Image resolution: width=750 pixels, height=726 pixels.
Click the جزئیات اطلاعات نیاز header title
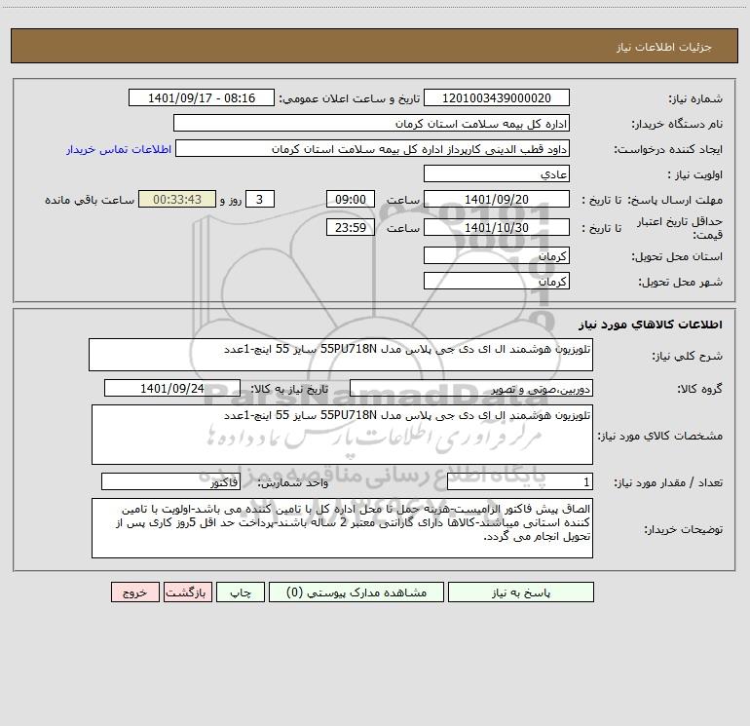coord(664,47)
